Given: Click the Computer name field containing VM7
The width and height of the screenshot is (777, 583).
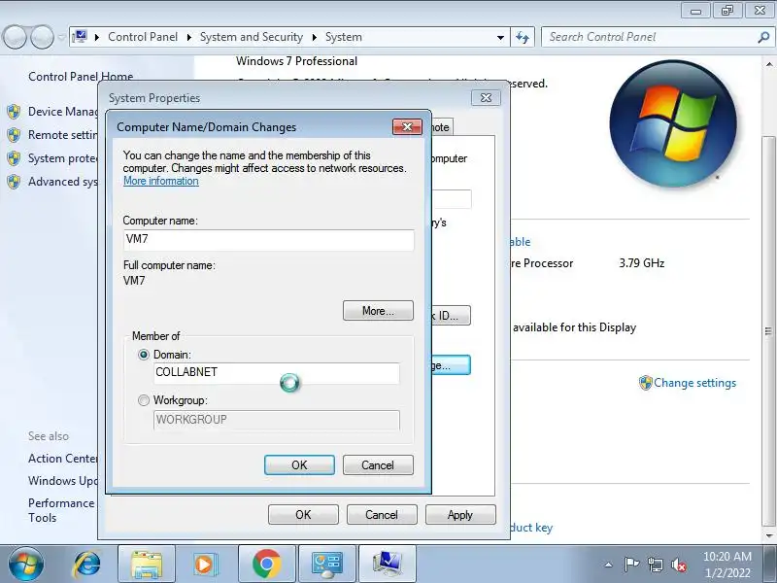Looking at the screenshot, I should click(x=269, y=239).
